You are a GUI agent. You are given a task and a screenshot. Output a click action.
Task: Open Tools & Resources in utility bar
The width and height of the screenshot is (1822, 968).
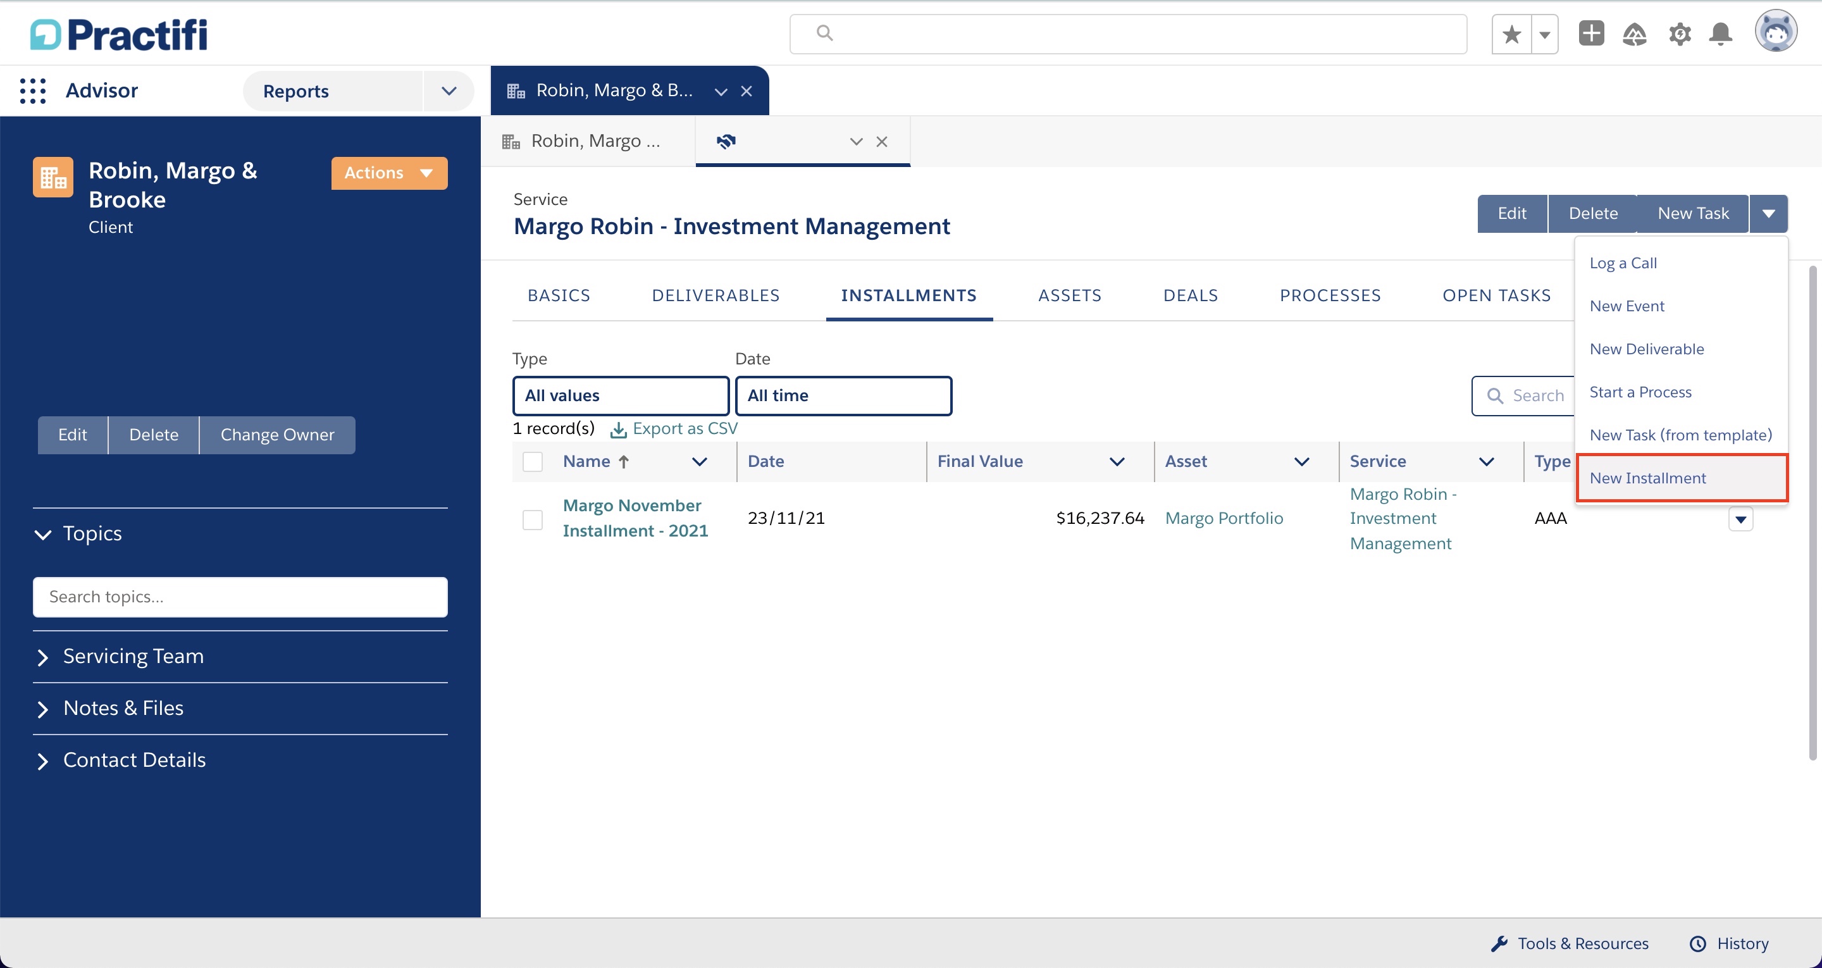(x=1570, y=943)
